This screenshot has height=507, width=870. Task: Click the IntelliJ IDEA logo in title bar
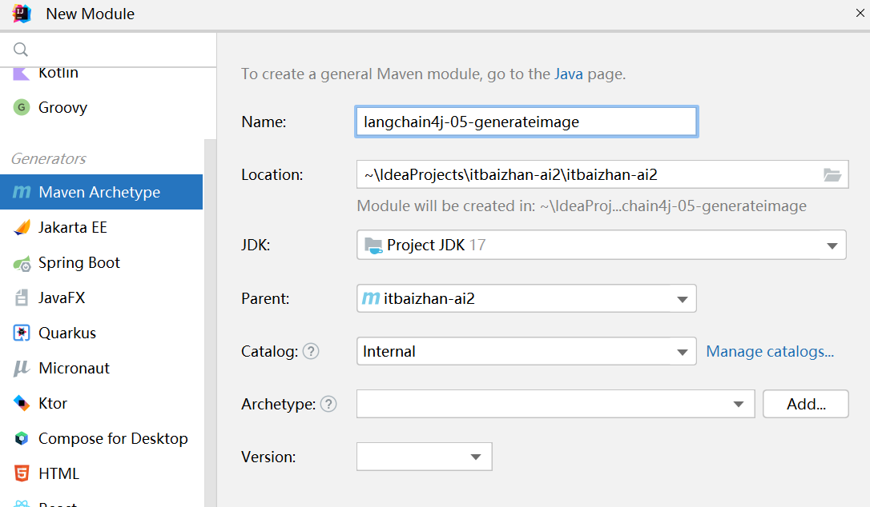click(x=22, y=14)
